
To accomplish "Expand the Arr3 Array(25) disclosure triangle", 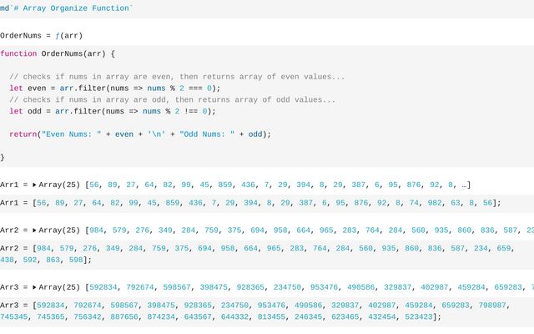I will pyautogui.click(x=34, y=287).
